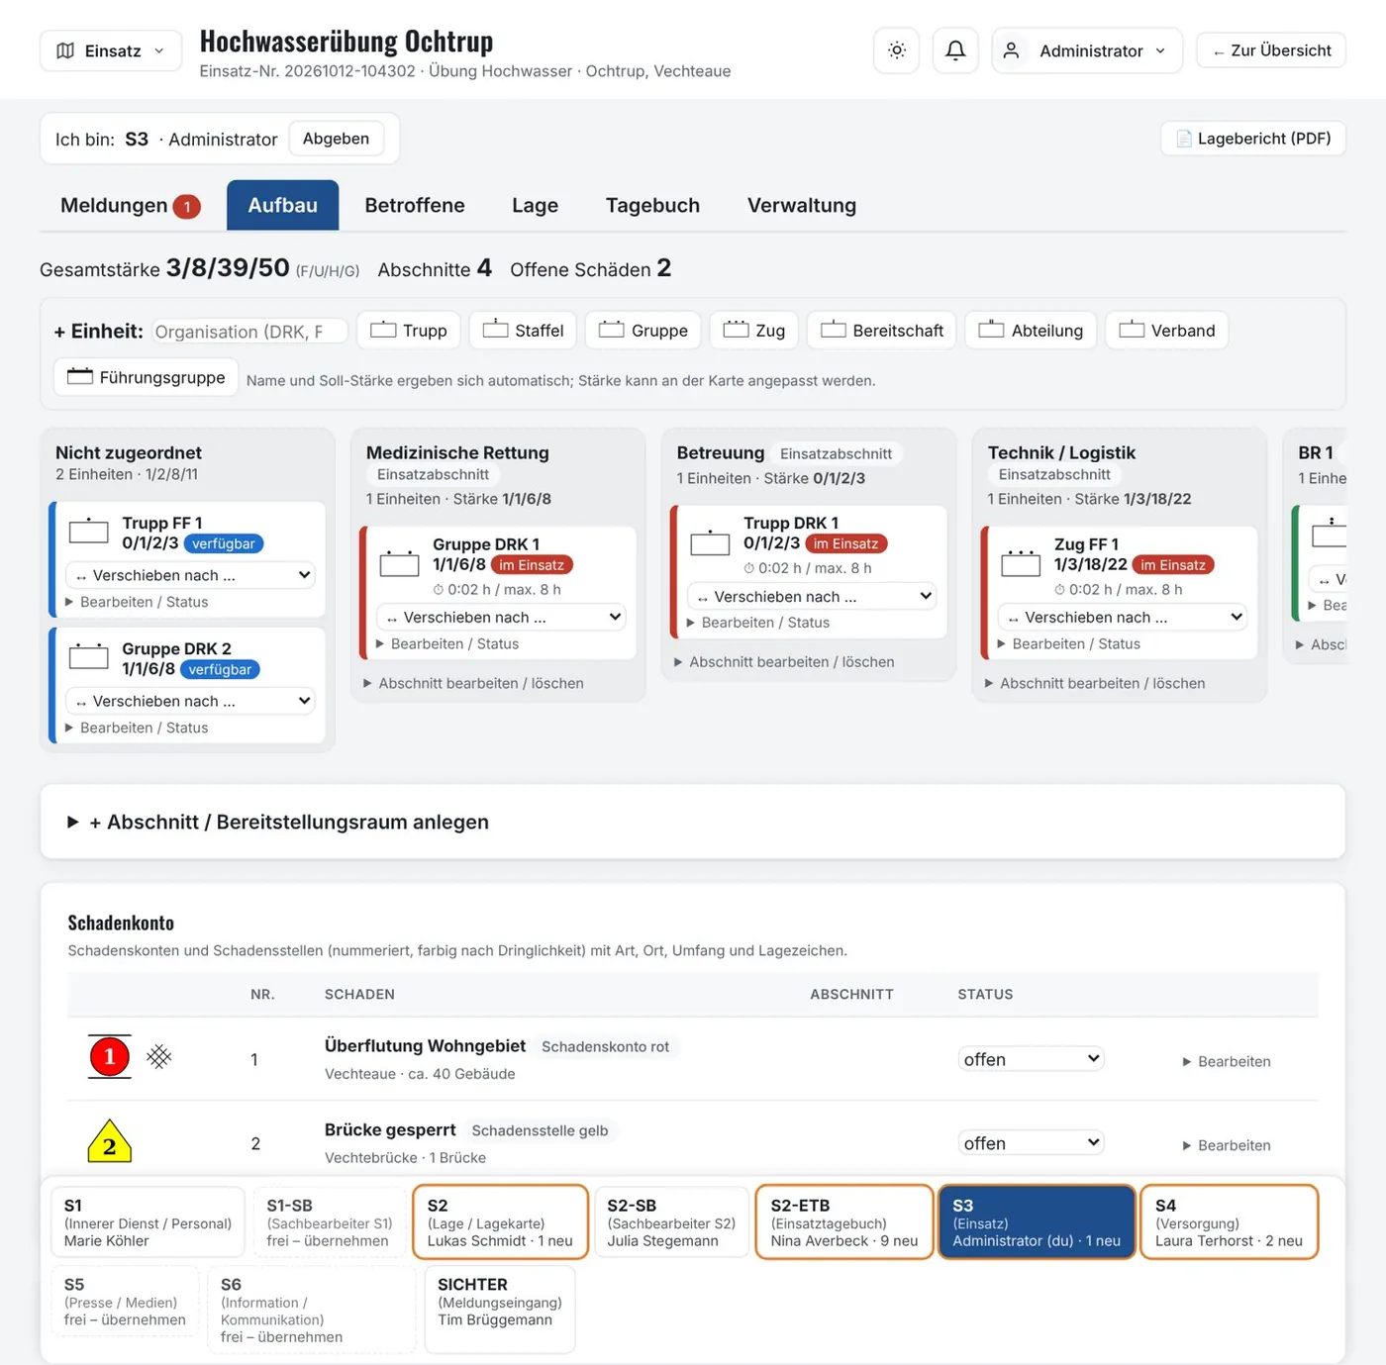This screenshot has height=1365, width=1386.
Task: Click the tactical symbol of Trupp FF 1
Action: tap(89, 532)
